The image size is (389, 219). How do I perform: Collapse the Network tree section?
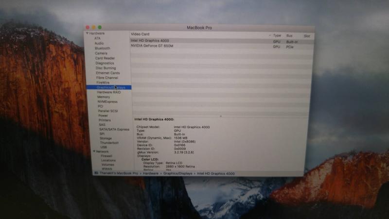tap(94, 151)
